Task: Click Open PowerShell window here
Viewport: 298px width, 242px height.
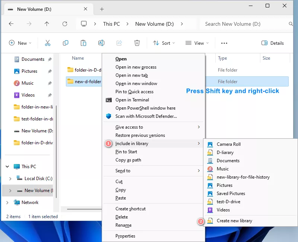Action: tap(153, 108)
